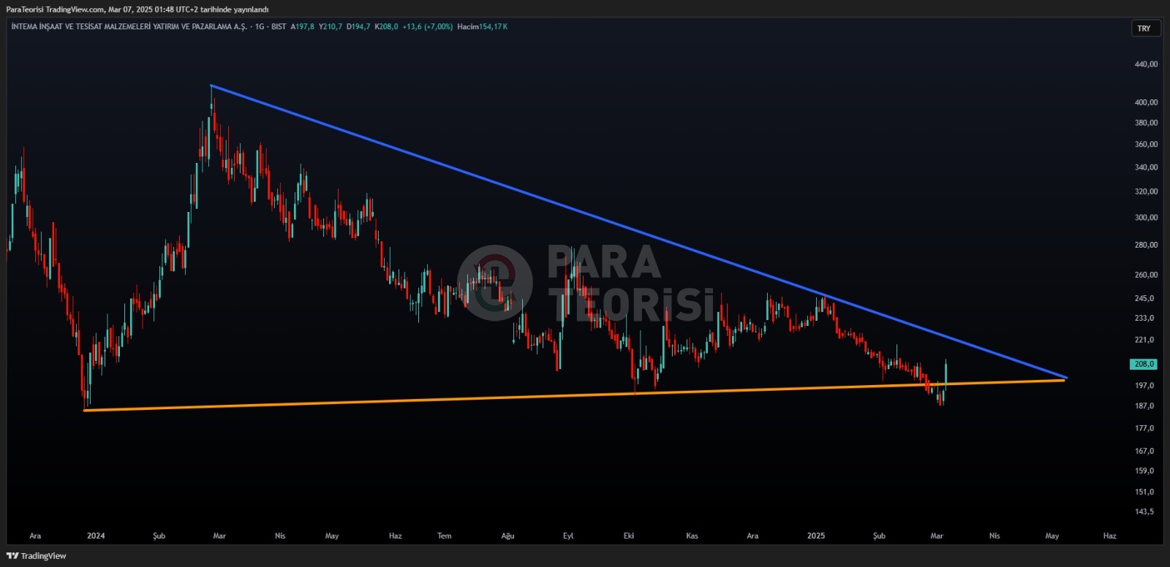
Task: Click the BIST exchange label
Action: 279,26
